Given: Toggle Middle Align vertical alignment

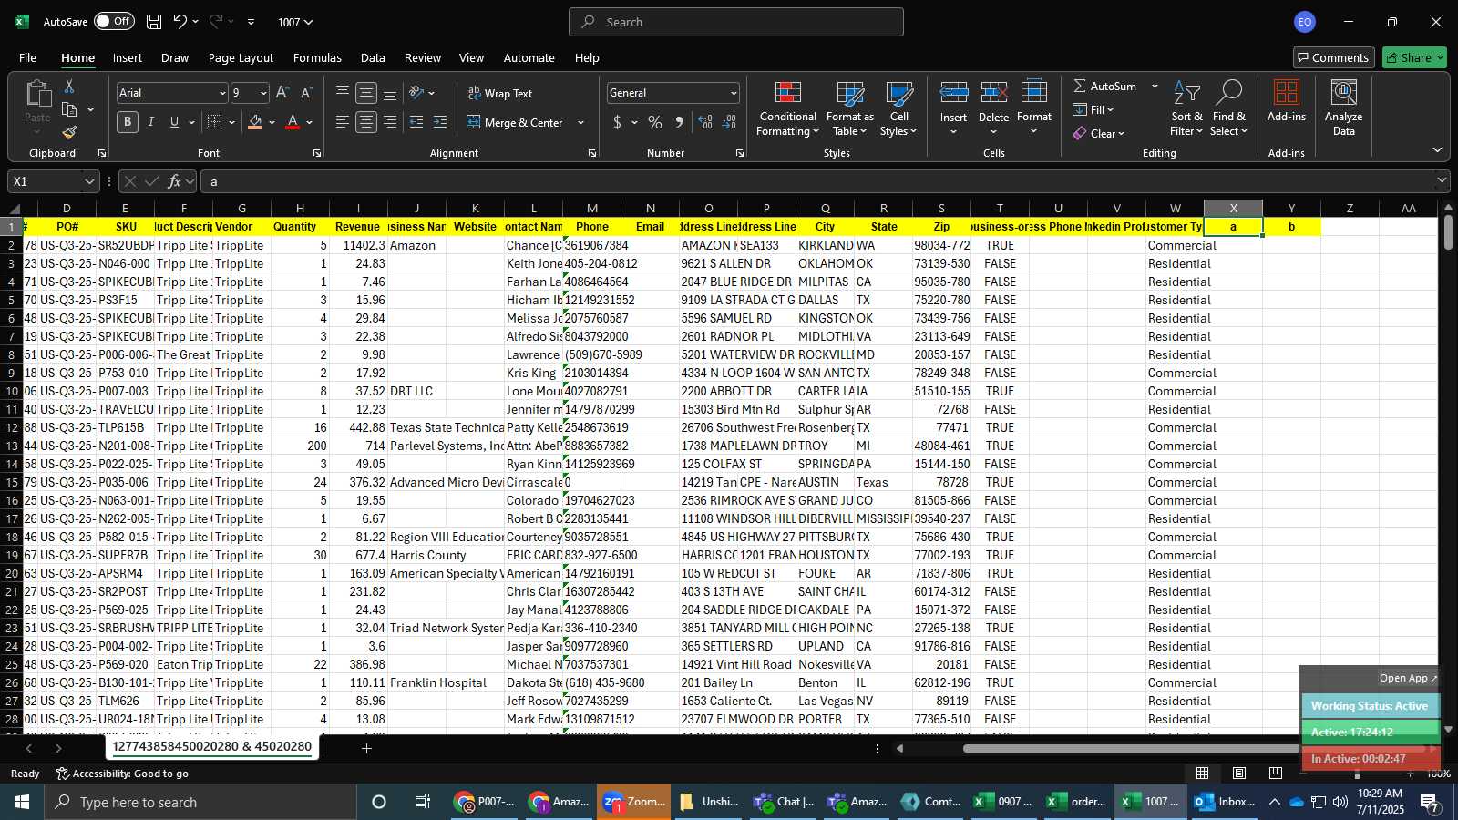Looking at the screenshot, I should 366,93.
